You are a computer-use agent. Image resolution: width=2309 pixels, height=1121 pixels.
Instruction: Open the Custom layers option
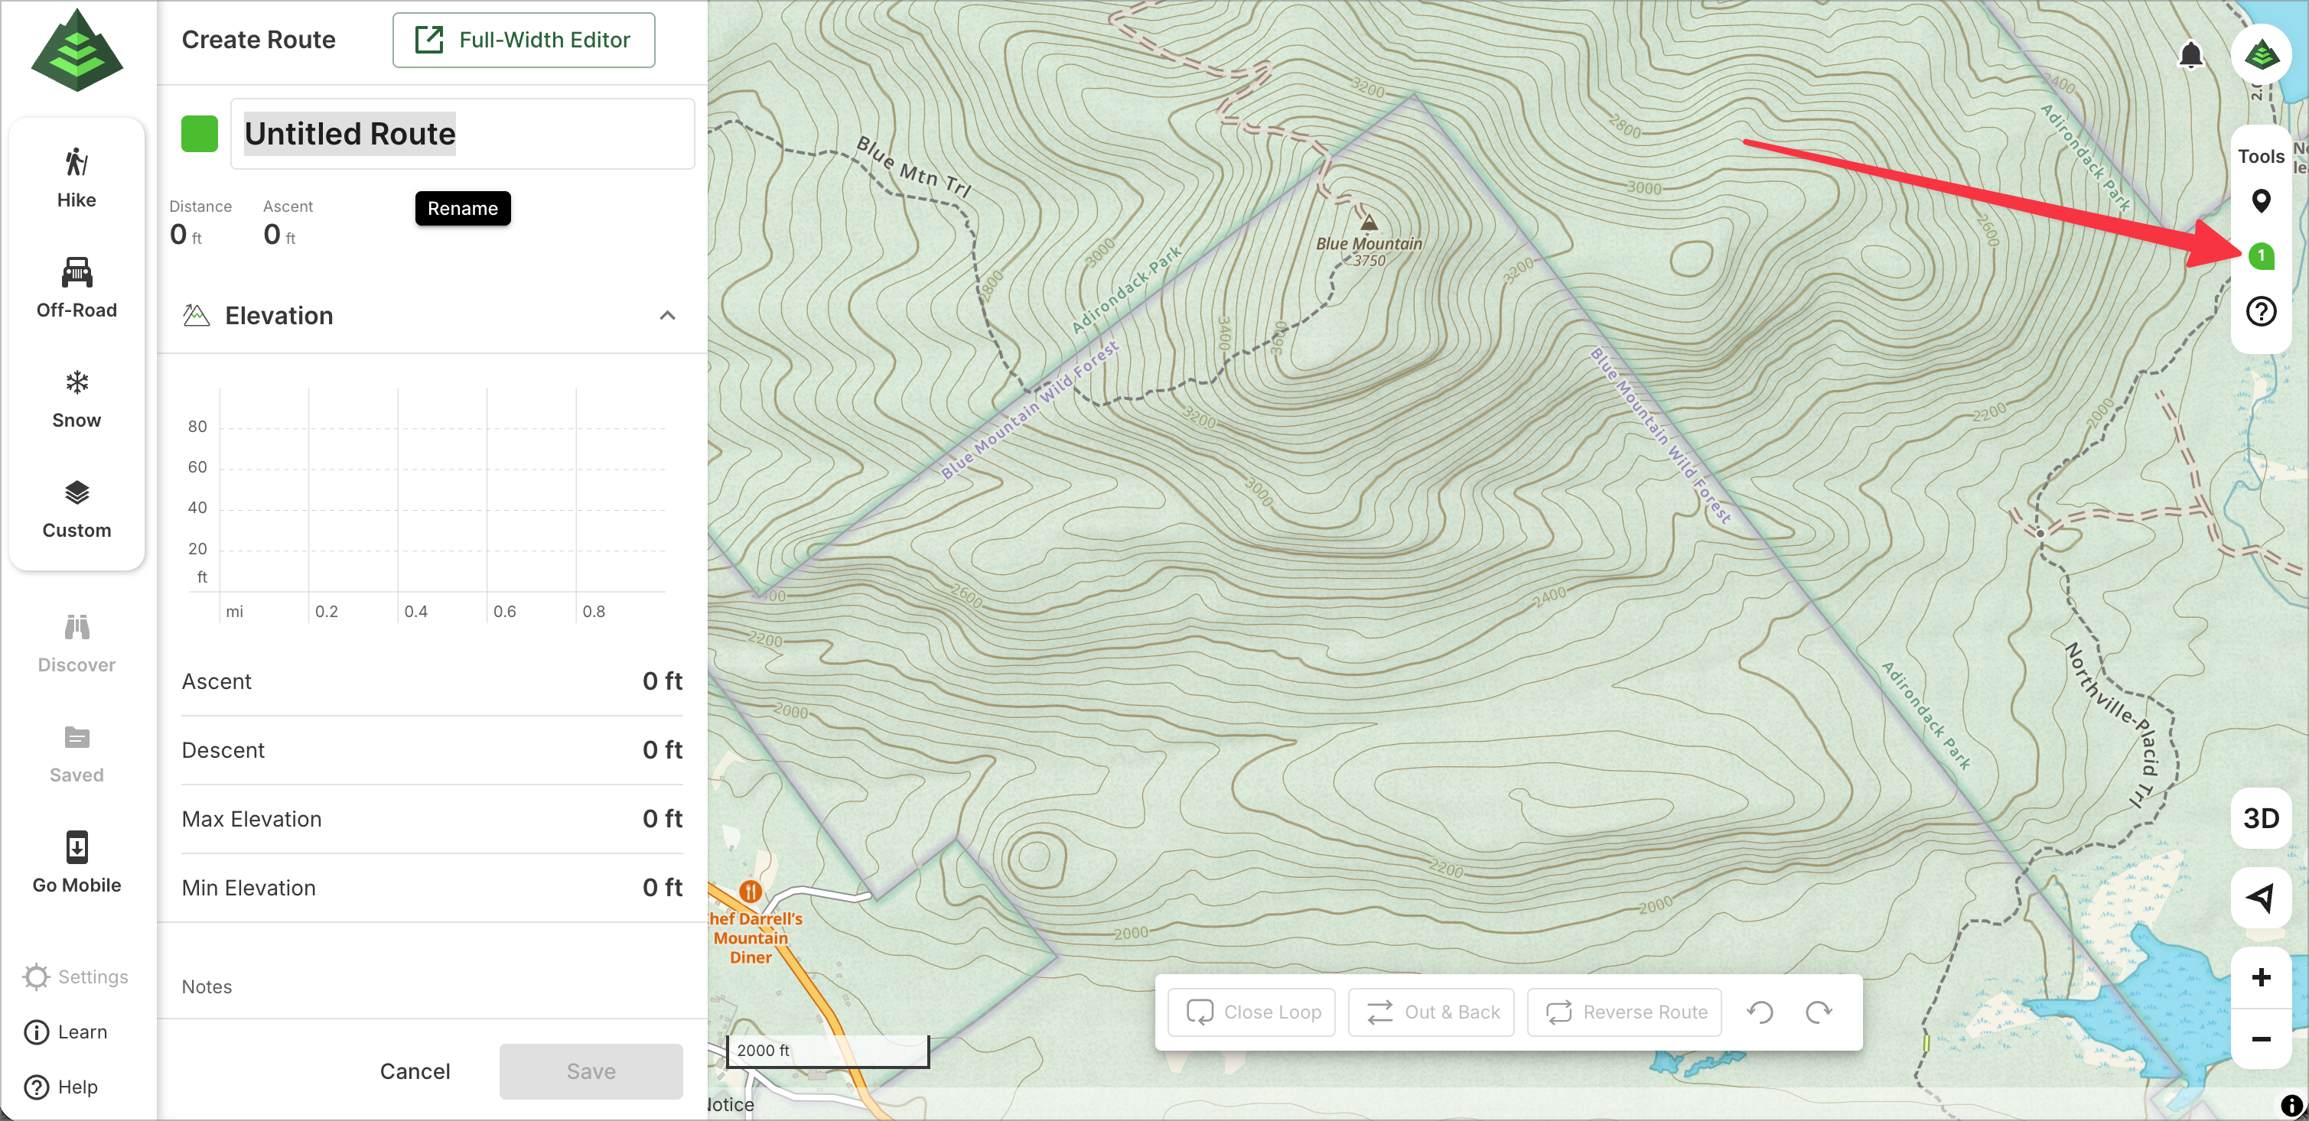(77, 509)
